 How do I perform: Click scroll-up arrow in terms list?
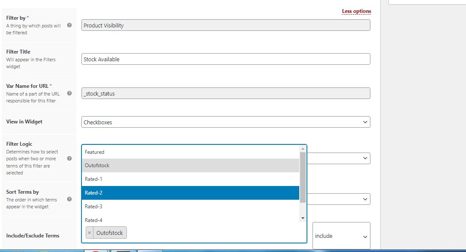tap(303, 149)
